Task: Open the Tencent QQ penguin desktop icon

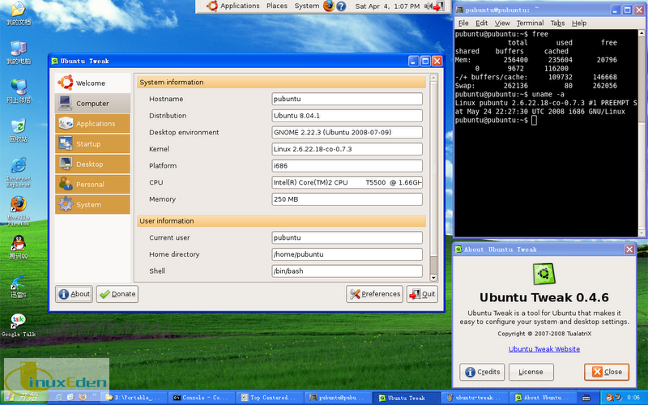Action: tap(18, 248)
